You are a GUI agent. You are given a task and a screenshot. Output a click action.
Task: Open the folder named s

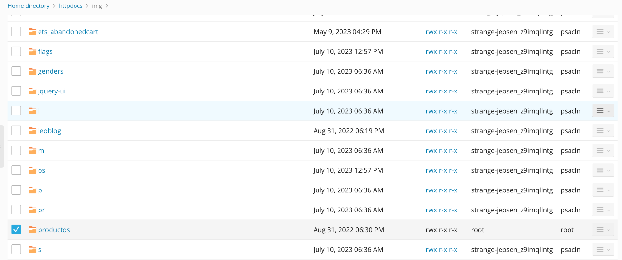point(40,250)
